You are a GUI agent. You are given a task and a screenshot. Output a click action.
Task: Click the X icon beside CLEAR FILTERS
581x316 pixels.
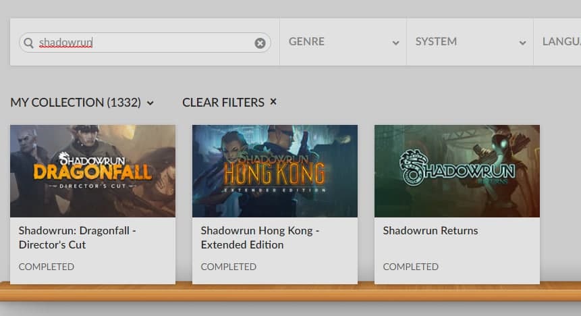273,102
